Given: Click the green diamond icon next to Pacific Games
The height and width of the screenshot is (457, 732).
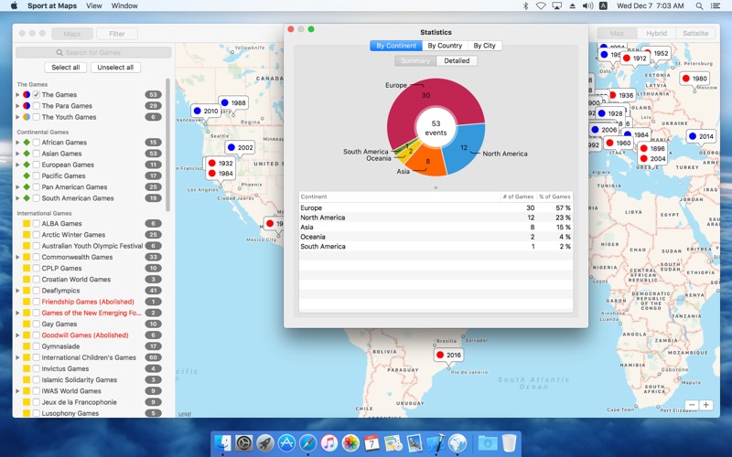Looking at the screenshot, I should [27, 175].
